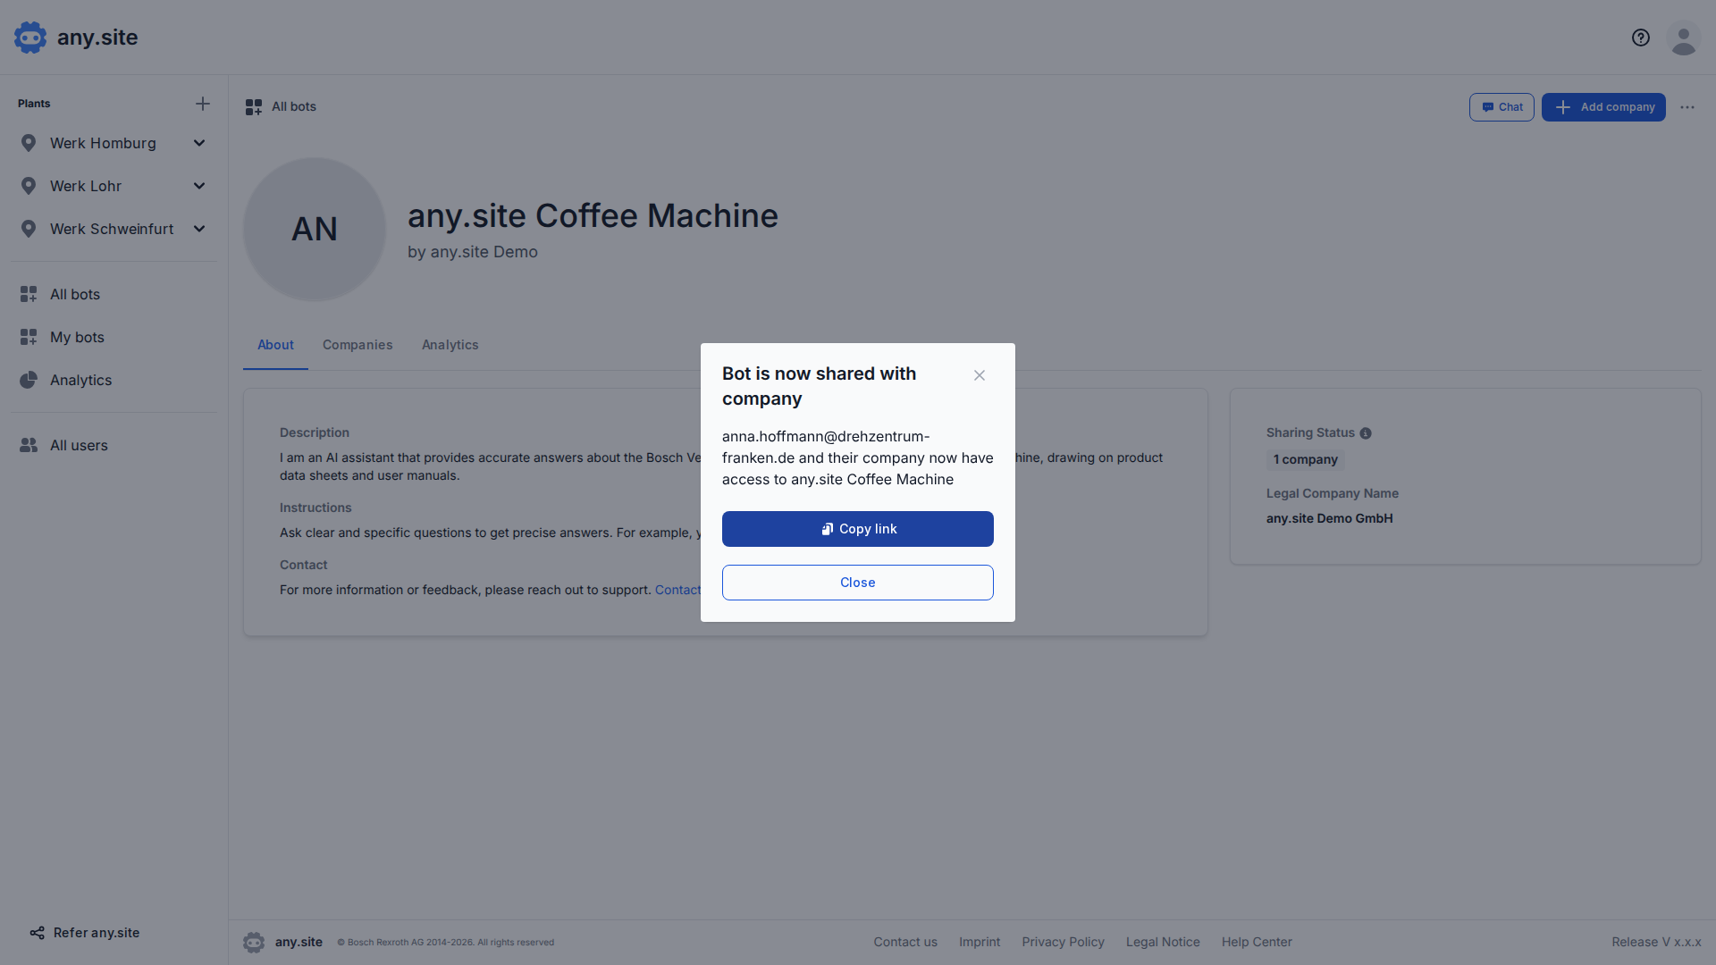Open the Contact us footer link
The width and height of the screenshot is (1716, 965).
pos(905,942)
